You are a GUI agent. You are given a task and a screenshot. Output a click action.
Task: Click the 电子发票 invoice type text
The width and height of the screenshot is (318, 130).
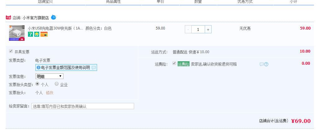pyautogui.click(x=43, y=60)
